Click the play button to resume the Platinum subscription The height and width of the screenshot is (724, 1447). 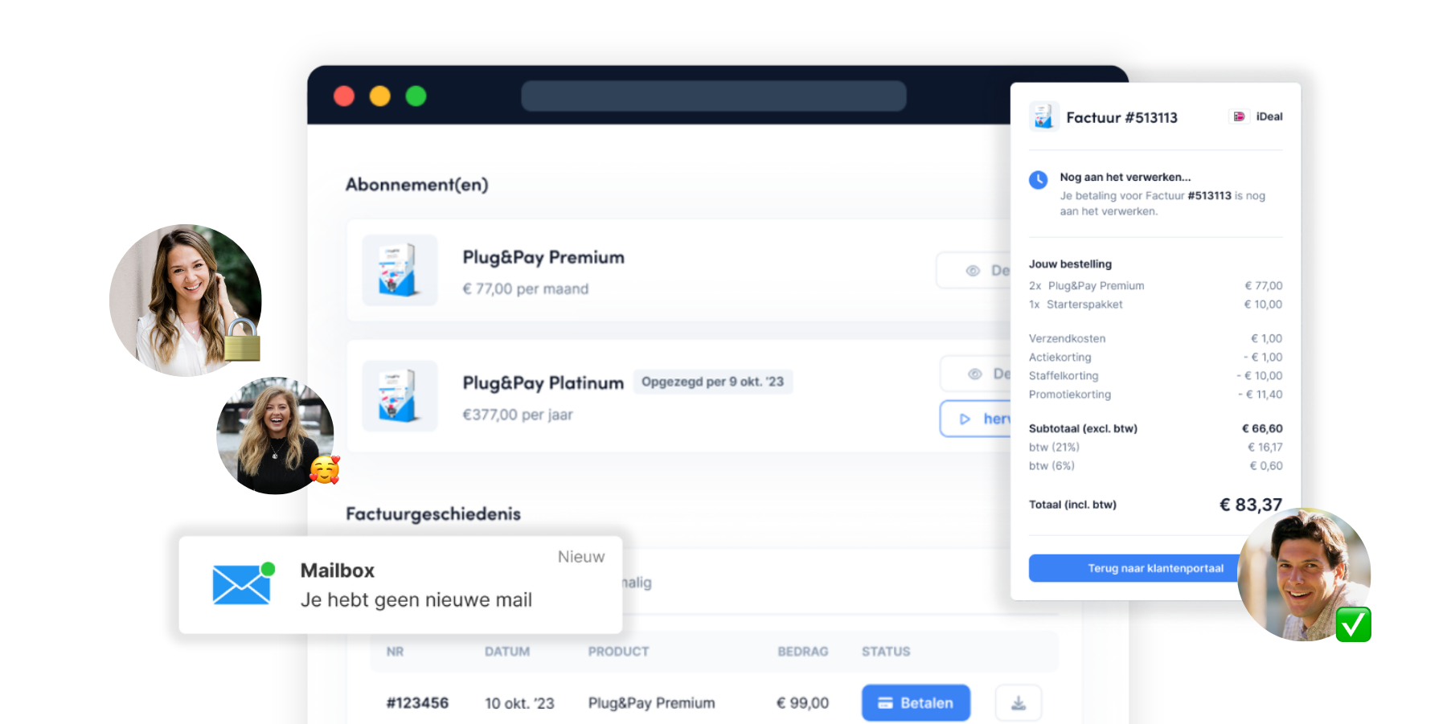pyautogui.click(x=975, y=419)
